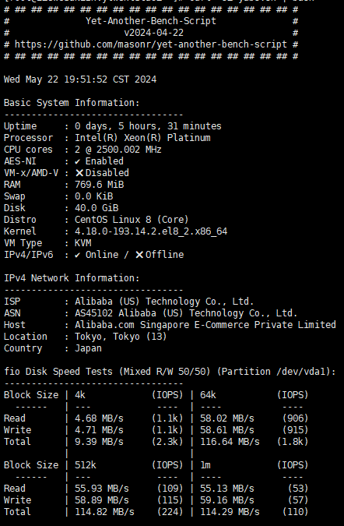The width and height of the screenshot is (344, 526).
Task: Click the 64k Write IOPS '(915)'
Action: point(295,430)
